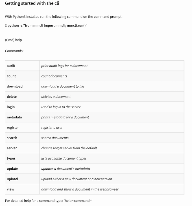This screenshot has height=206, width=192.
Task: Click the 'Getting started with the cli' heading
Action: (x=32, y=3)
